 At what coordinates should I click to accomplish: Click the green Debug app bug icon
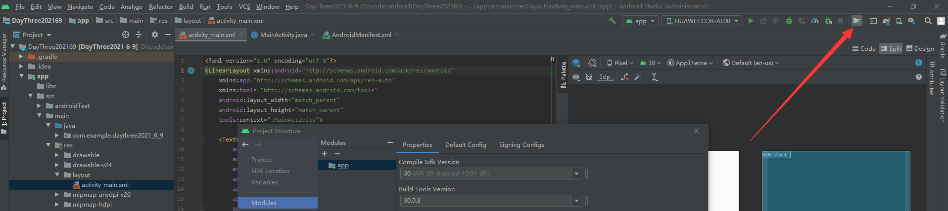click(x=789, y=21)
